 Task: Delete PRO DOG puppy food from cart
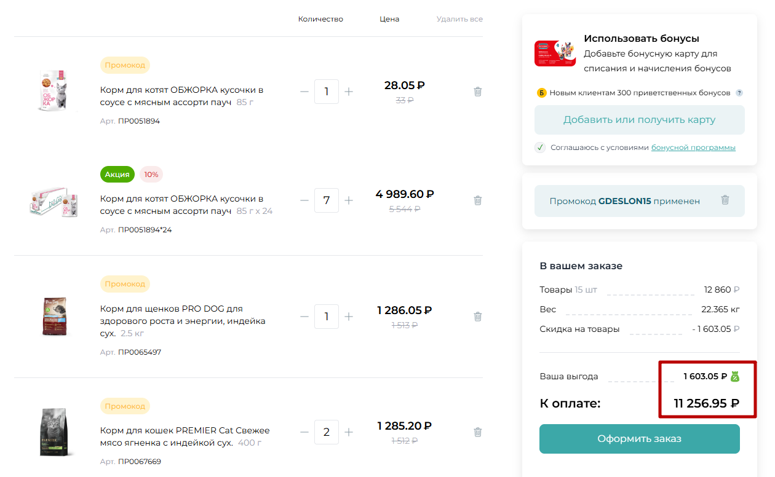[478, 317]
